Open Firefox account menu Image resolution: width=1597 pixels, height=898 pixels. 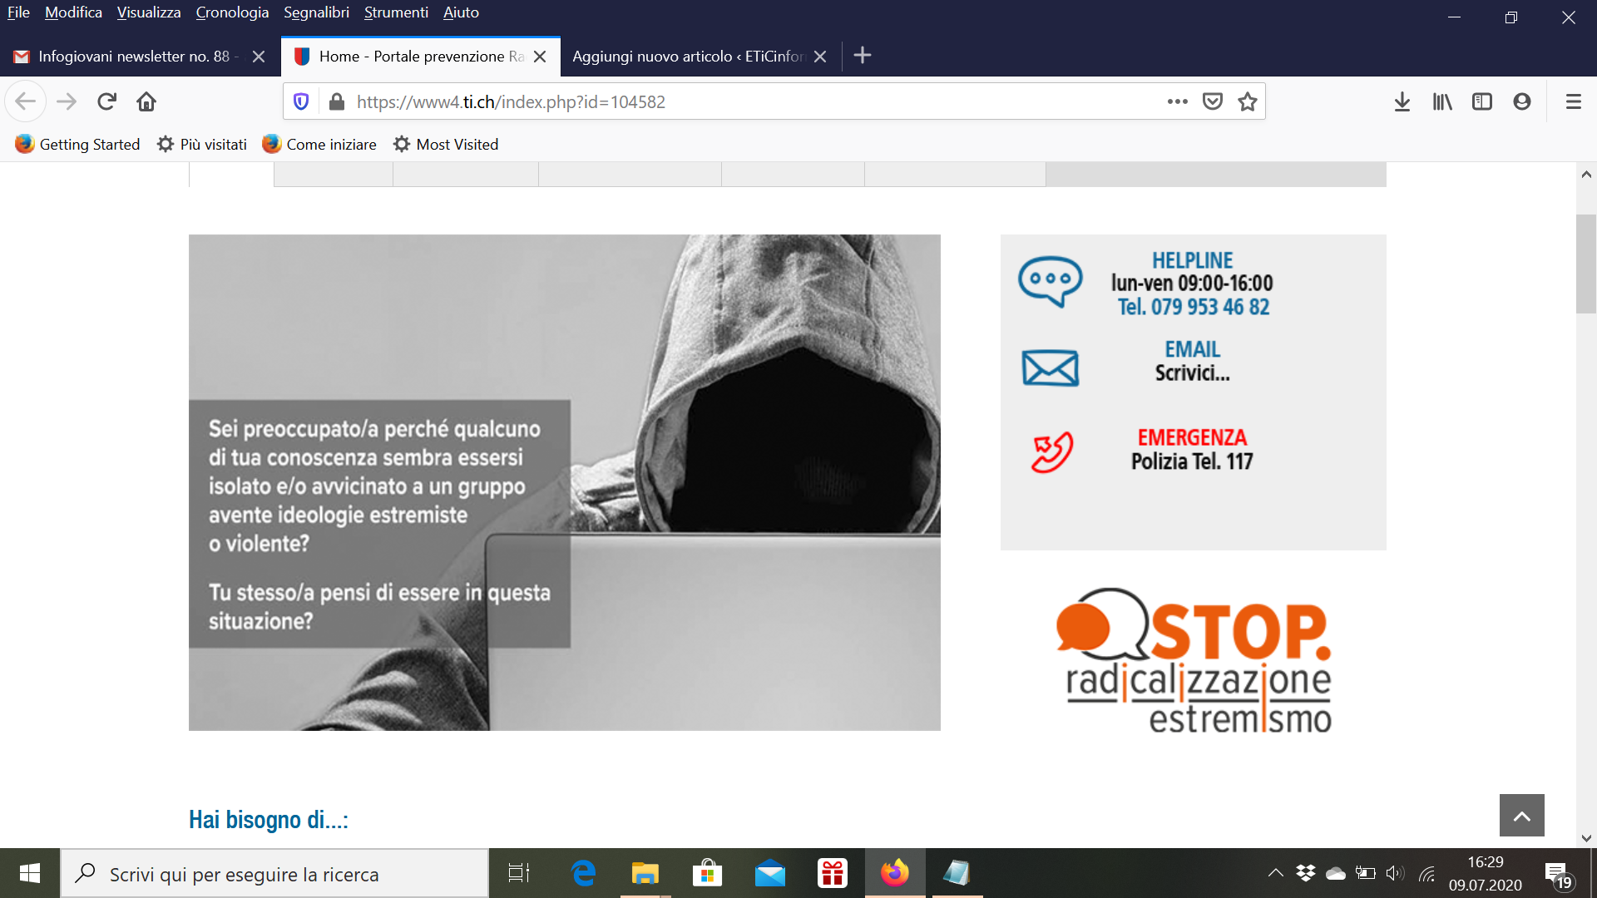1522,101
